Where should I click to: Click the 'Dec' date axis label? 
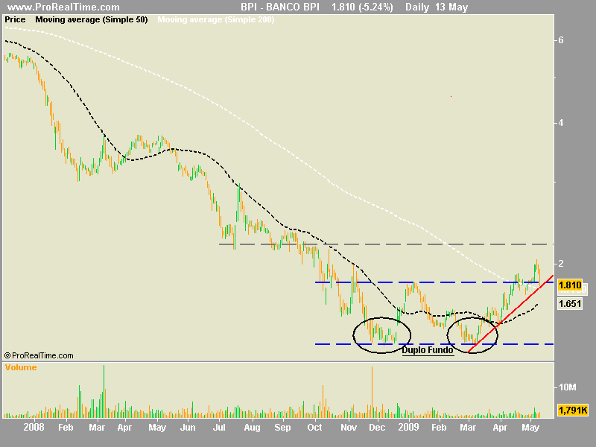click(377, 427)
